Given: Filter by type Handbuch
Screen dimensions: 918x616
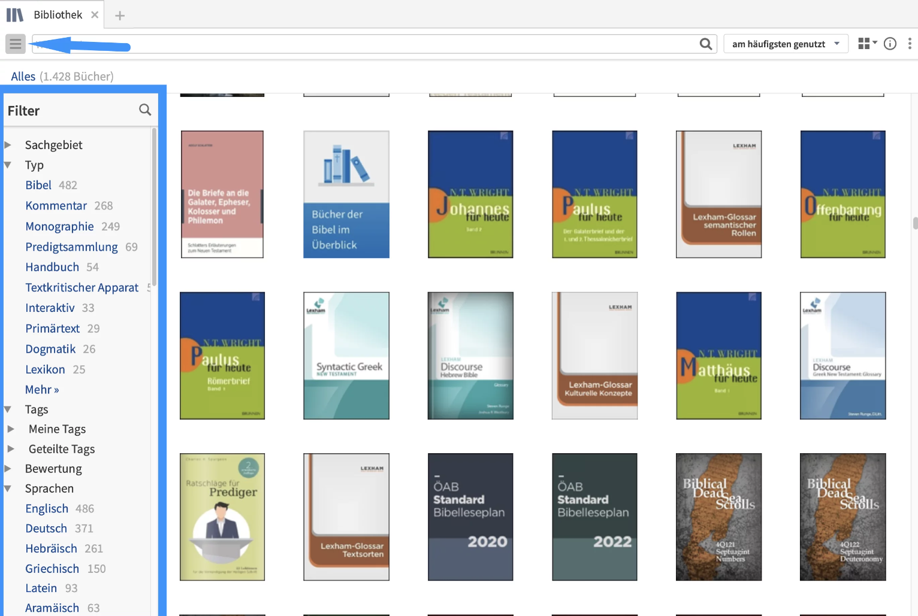Looking at the screenshot, I should coord(52,267).
